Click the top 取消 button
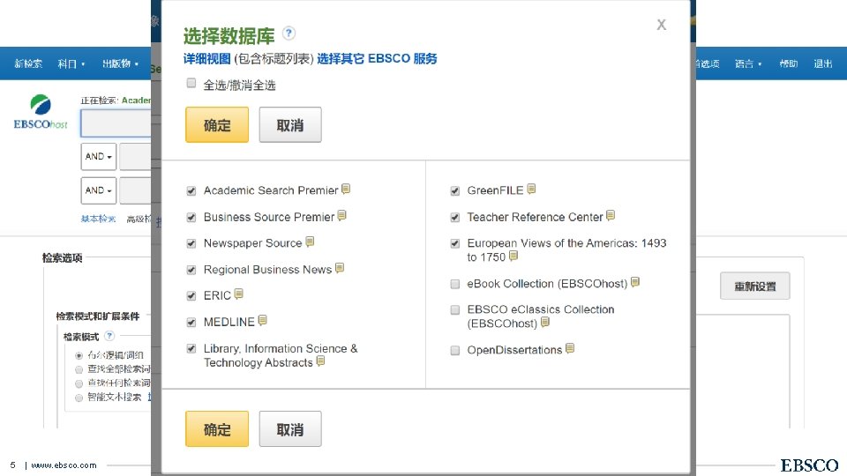Screen dimensions: 847x476 pyautogui.click(x=290, y=124)
